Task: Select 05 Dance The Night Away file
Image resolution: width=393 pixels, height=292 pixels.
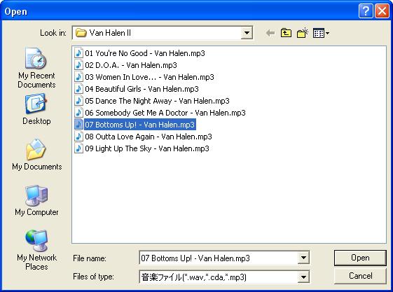Action: (152, 101)
